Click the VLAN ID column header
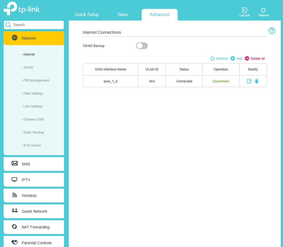Viewport: 283px width, 247px height. (152, 69)
